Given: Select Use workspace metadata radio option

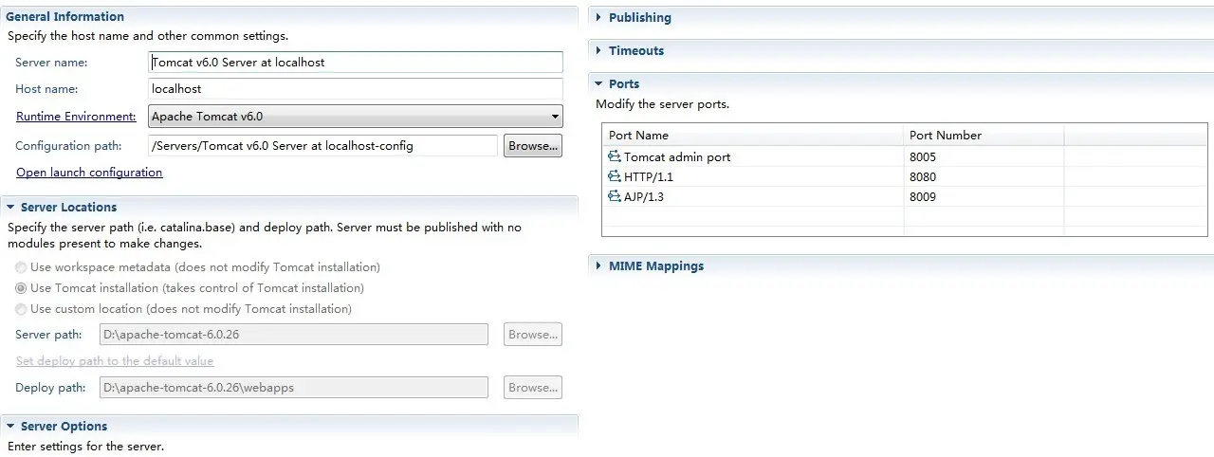Looking at the screenshot, I should [21, 267].
